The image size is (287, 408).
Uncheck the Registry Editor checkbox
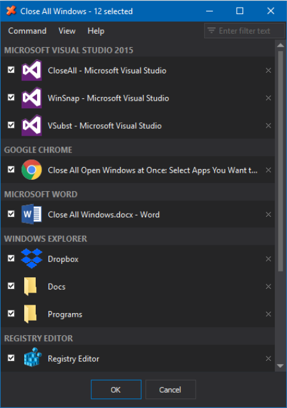pos(11,358)
